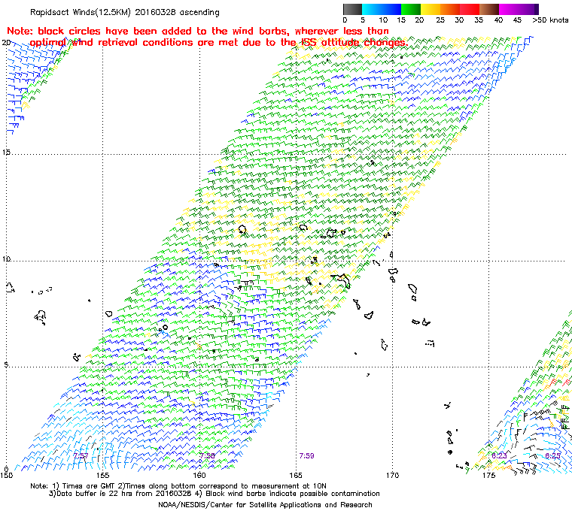Click the orange 25-30 knots legend swatch
The image size is (572, 517).
click(x=450, y=10)
